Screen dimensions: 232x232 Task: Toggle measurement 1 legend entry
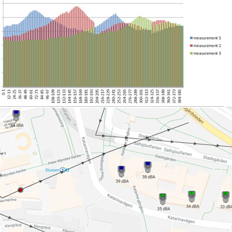205,38
